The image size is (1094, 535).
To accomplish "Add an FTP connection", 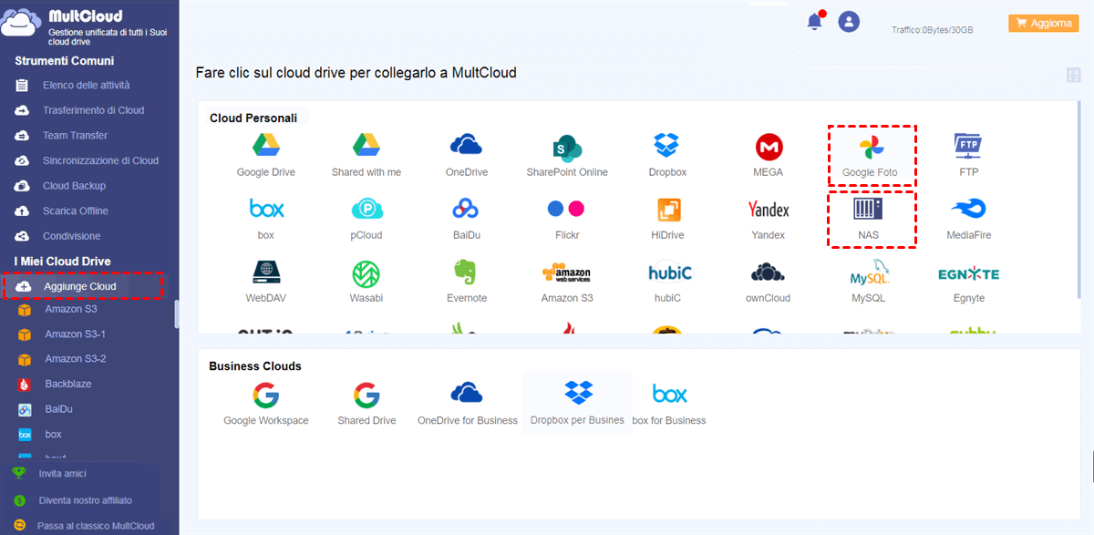I will tap(969, 146).
